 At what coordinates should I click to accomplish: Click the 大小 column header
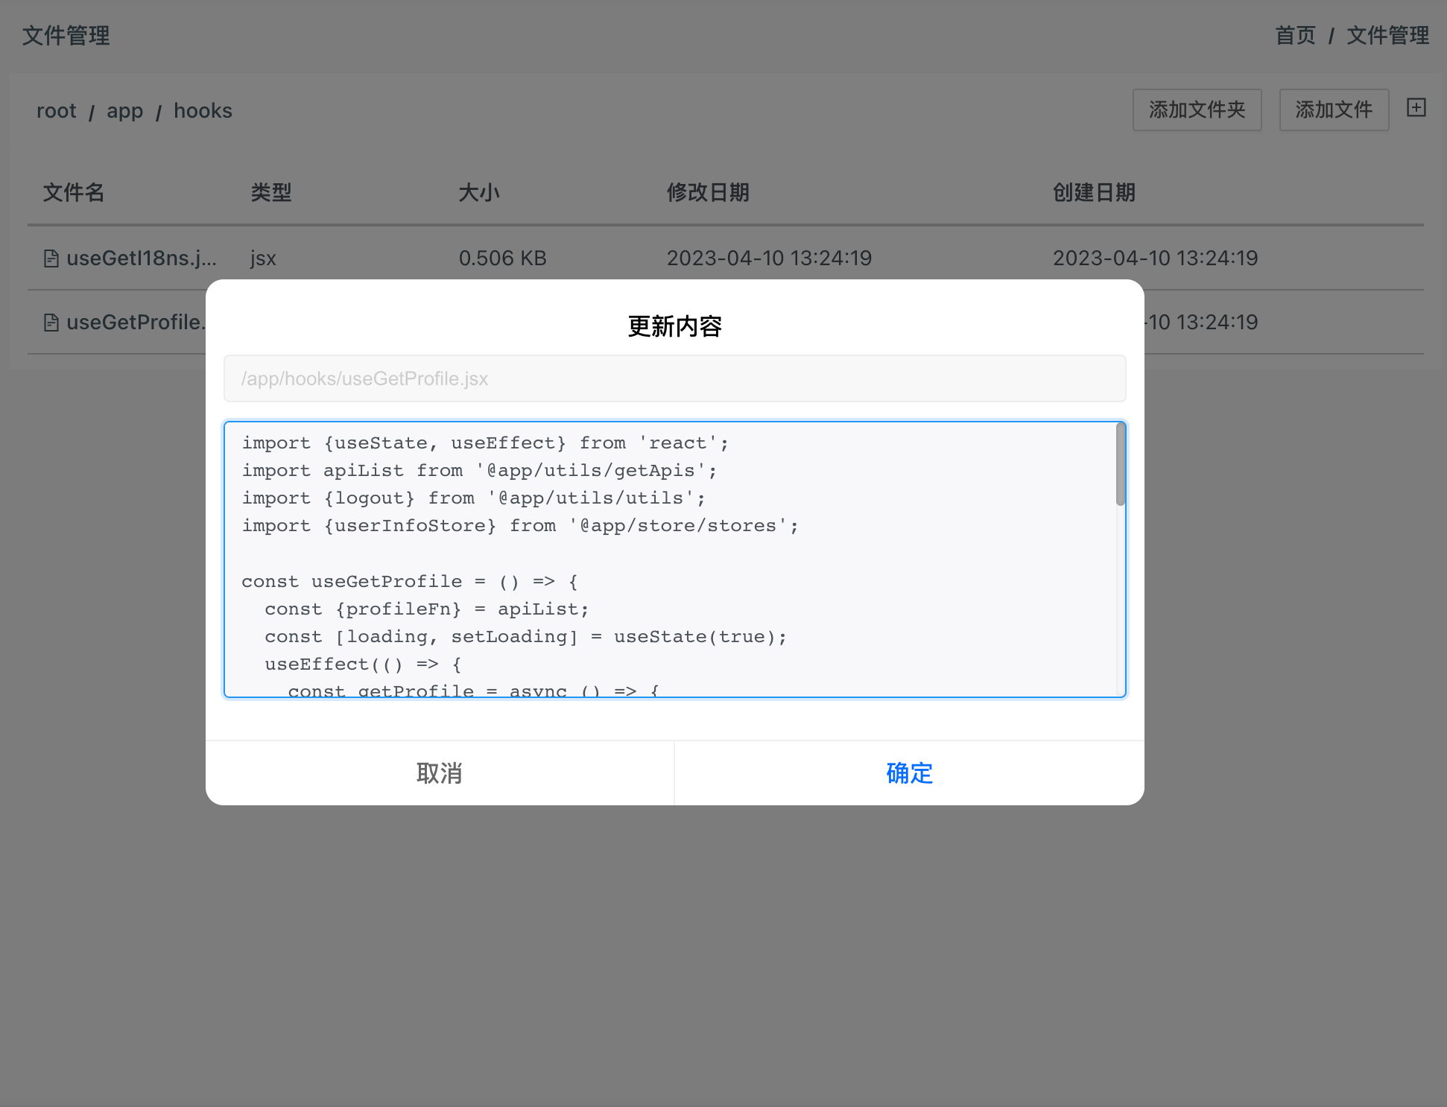[478, 193]
